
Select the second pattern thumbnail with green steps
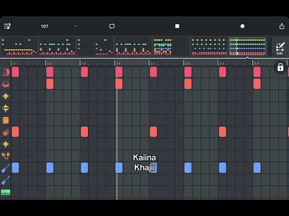click(x=57, y=47)
